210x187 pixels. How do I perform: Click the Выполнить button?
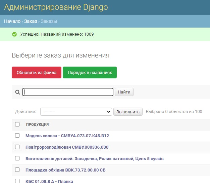[128, 112]
